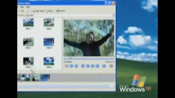Click the scrollbar right arrow below storyboard
The image size is (175, 98).
pyautogui.click(x=114, y=86)
